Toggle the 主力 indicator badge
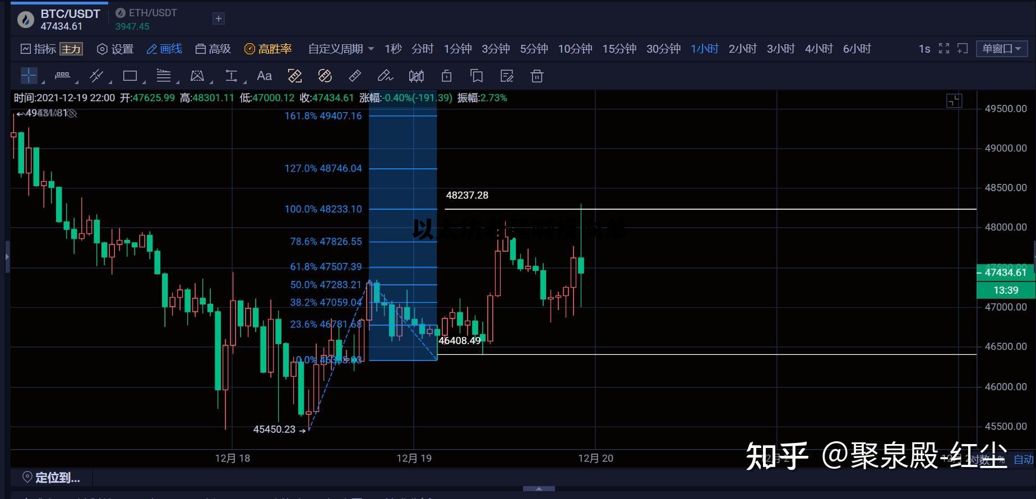This screenshot has height=499, width=1036. tap(71, 49)
